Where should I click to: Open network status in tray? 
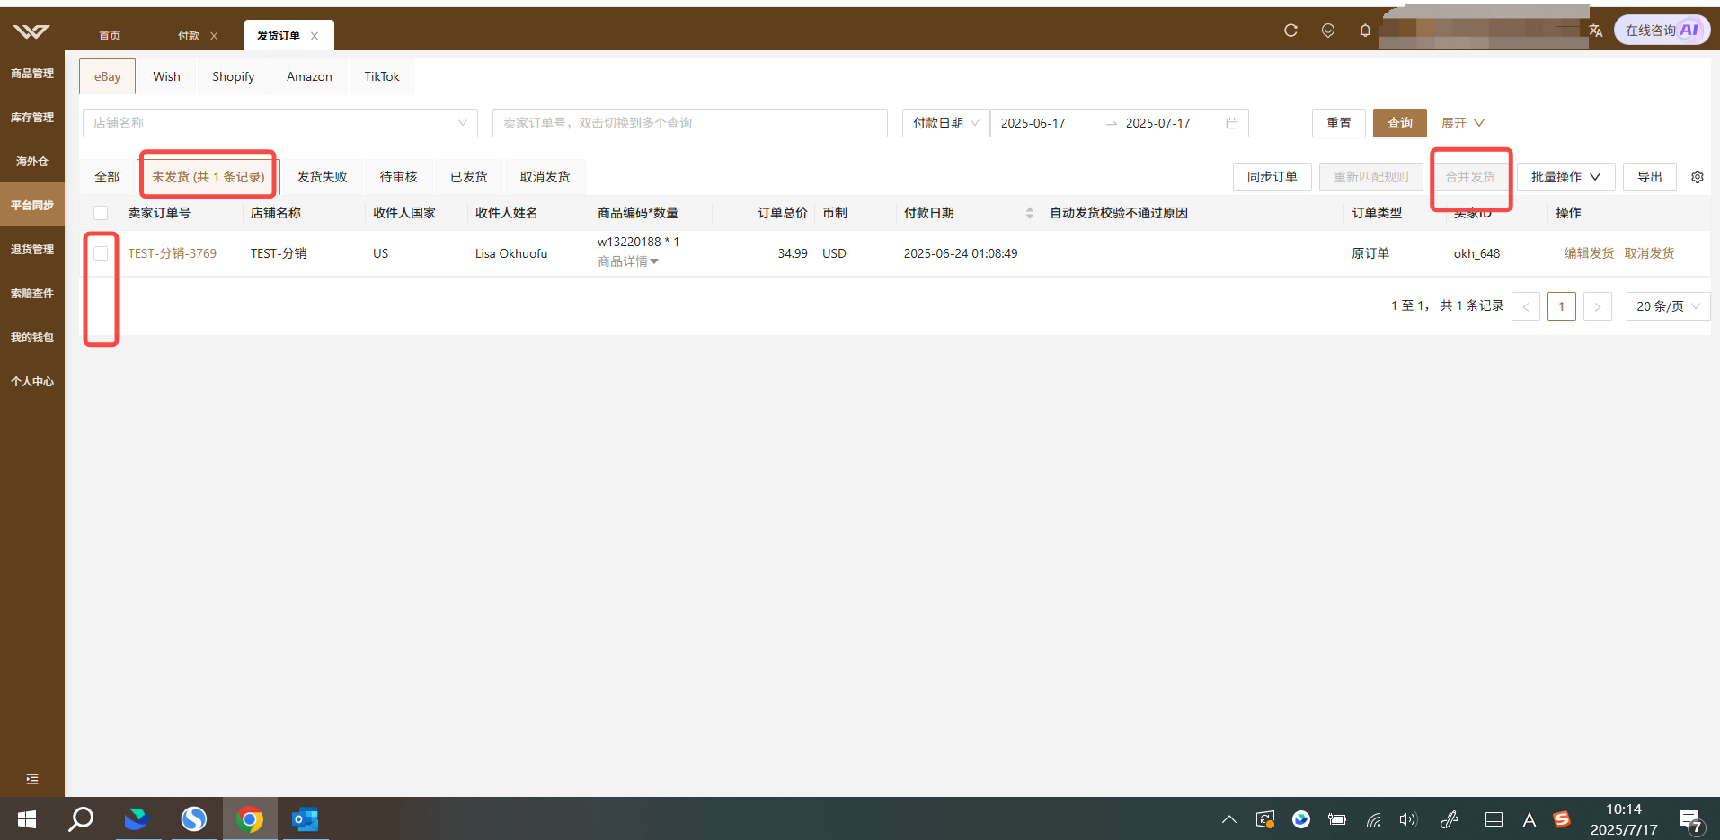1374,819
